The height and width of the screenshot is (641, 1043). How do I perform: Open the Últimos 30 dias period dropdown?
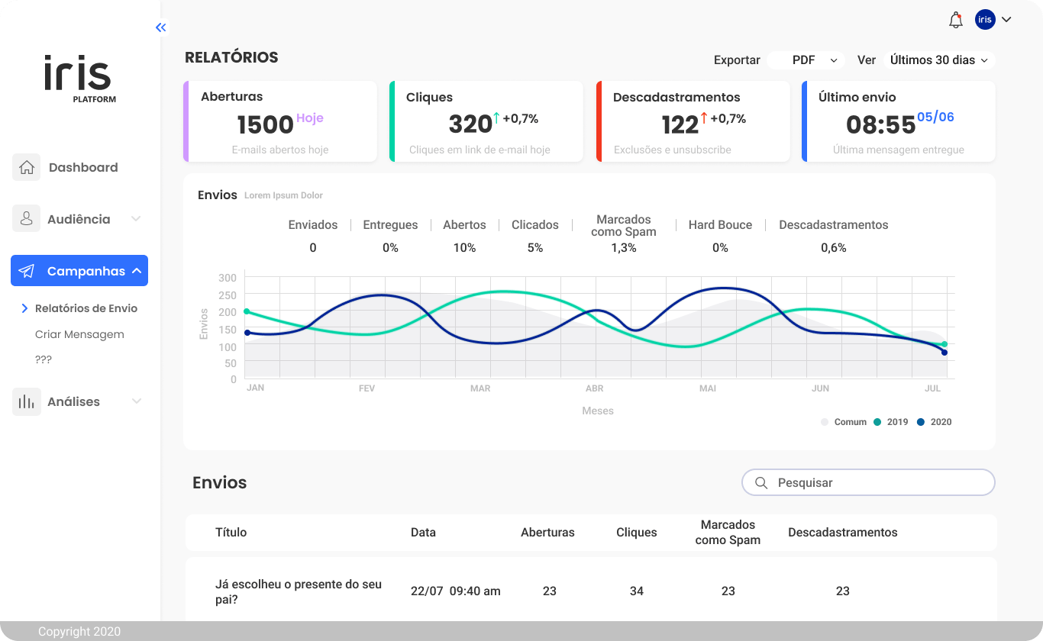pos(939,60)
